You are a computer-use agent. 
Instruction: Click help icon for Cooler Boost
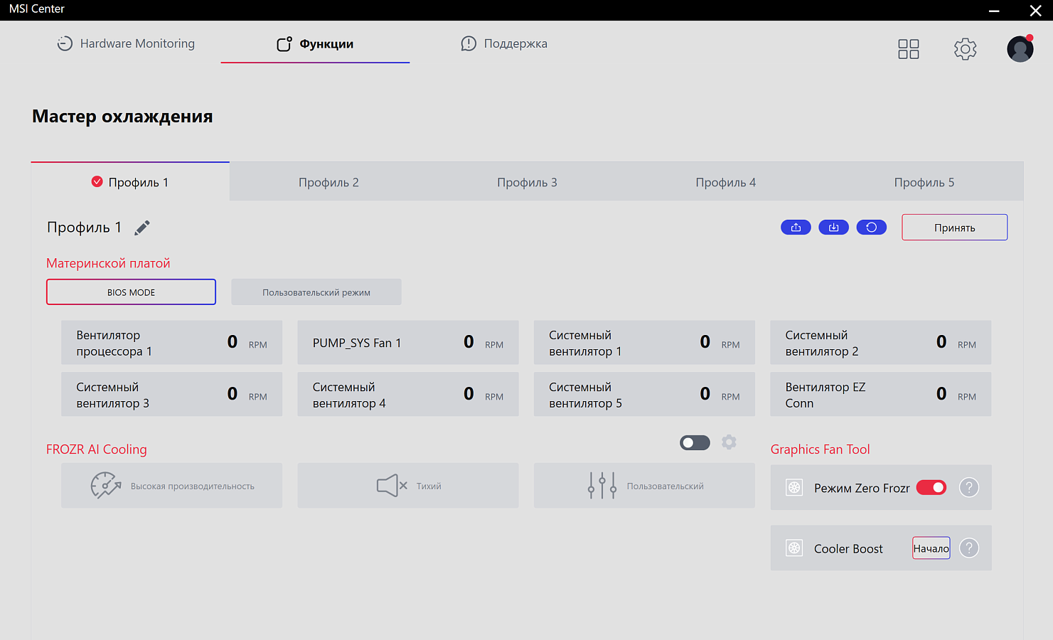coord(969,548)
